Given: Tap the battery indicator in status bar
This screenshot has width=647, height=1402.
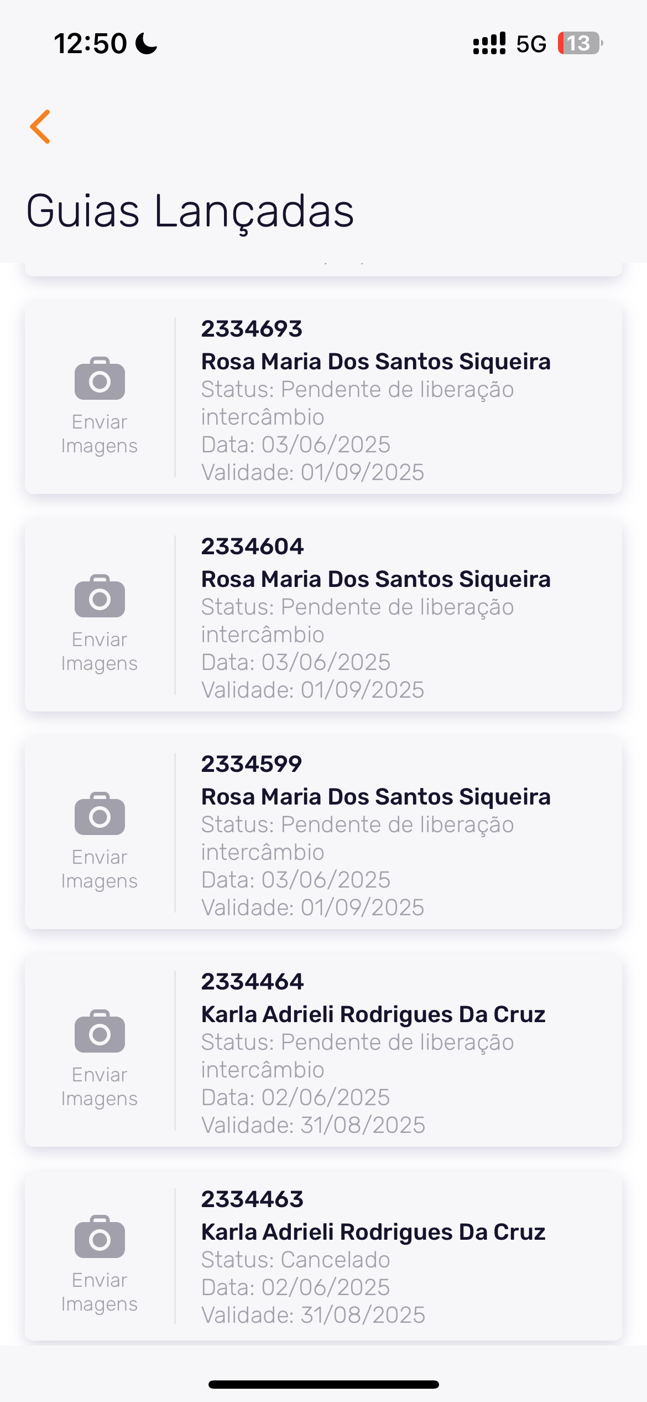Looking at the screenshot, I should tap(580, 43).
